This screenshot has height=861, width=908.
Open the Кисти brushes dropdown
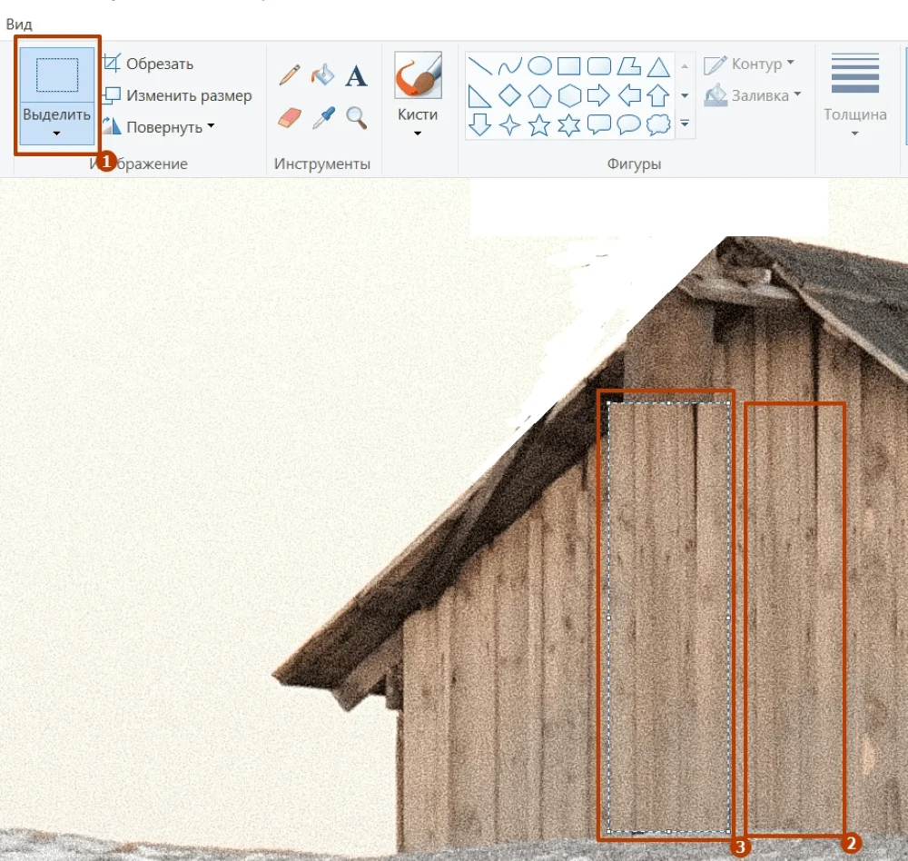point(418,134)
